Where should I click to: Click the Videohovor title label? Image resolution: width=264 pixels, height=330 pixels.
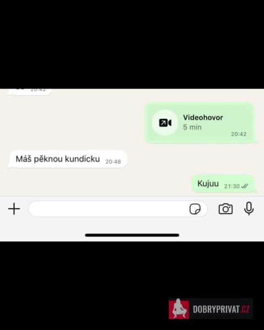[x=203, y=118]
